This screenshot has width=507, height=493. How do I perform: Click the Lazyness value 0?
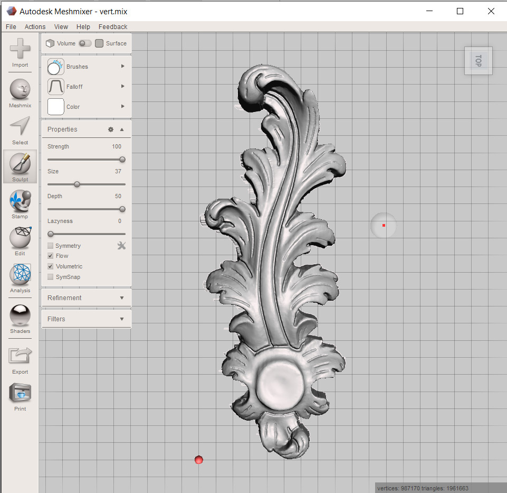click(120, 221)
